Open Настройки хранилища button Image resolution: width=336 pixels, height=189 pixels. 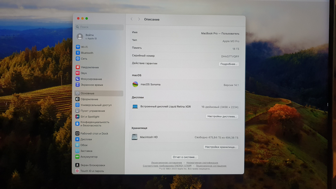click(221, 147)
